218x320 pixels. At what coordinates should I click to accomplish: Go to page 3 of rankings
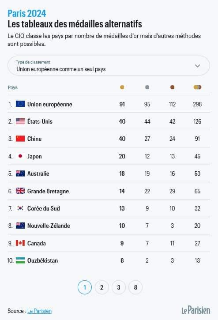coord(119,287)
